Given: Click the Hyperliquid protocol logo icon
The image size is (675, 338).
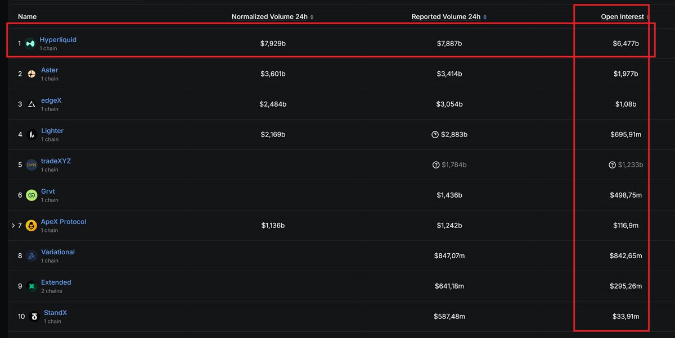Looking at the screenshot, I should pyautogui.click(x=30, y=43).
